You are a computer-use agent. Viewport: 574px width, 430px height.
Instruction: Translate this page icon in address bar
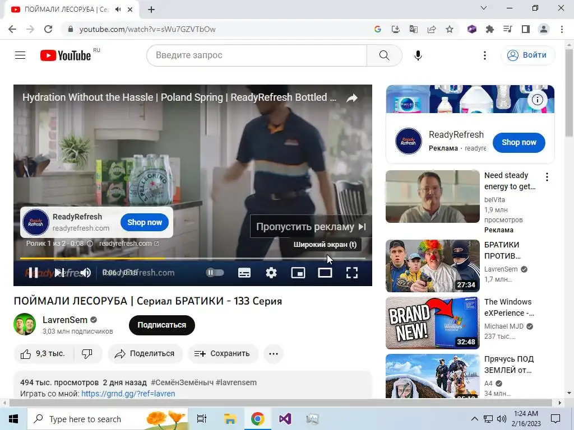click(414, 29)
